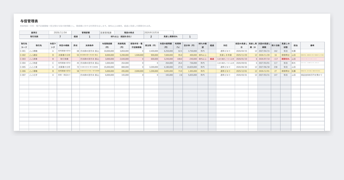Click the 残り日数 column header
This screenshot has height=180, width=344.
(275, 45)
